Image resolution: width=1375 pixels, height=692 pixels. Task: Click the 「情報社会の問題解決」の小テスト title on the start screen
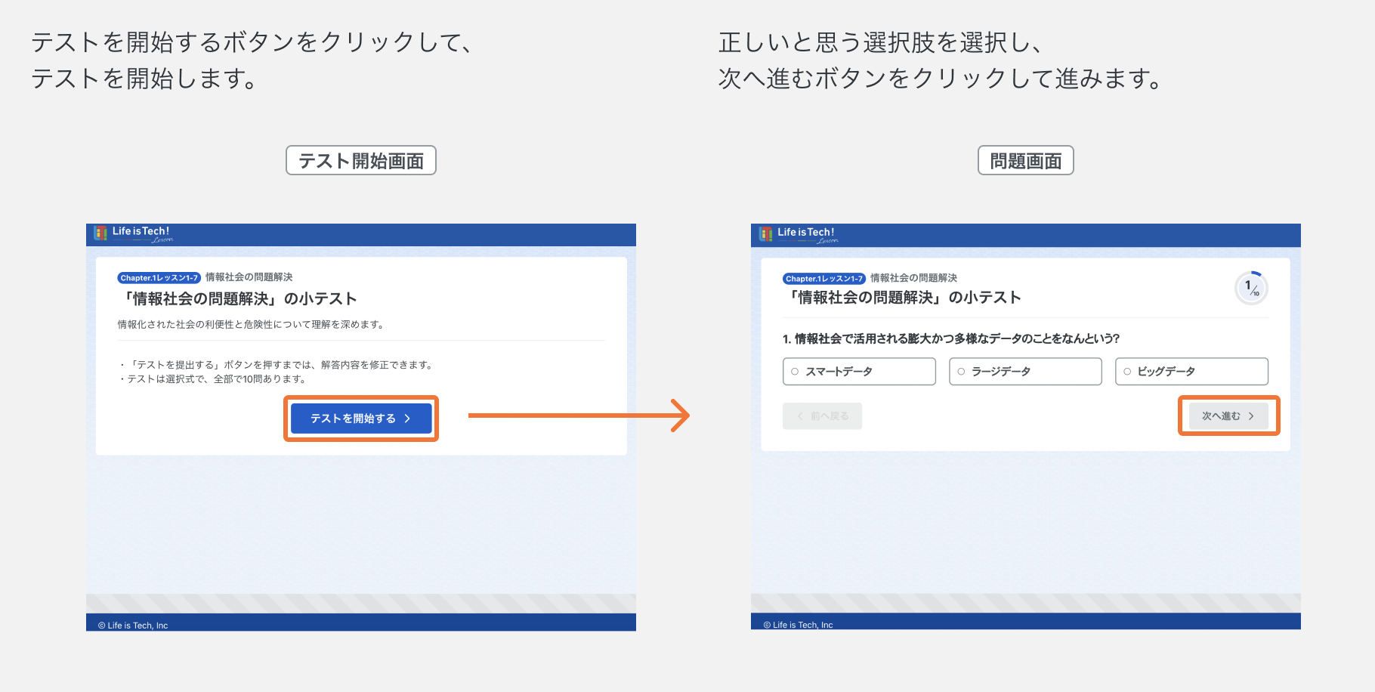point(237,298)
